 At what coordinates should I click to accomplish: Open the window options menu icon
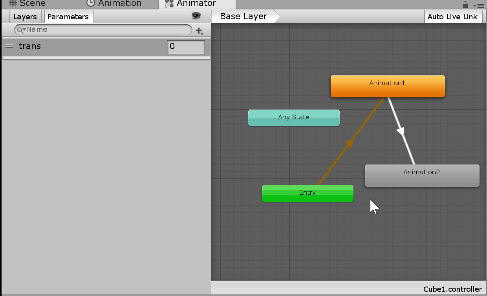479,5
